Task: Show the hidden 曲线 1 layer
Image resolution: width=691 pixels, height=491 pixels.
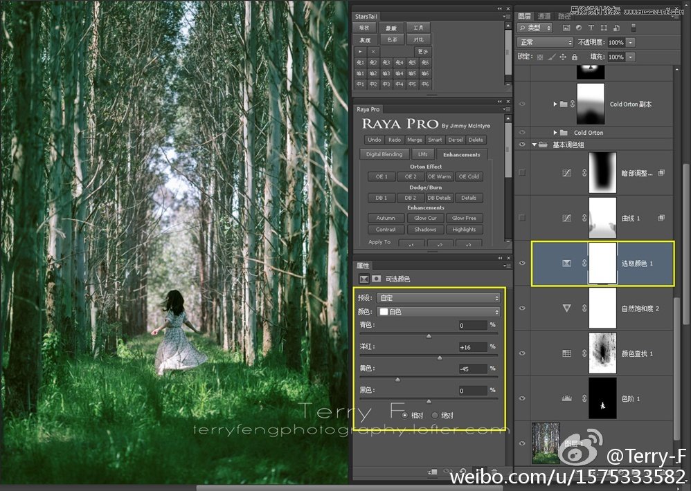Action: tap(522, 218)
